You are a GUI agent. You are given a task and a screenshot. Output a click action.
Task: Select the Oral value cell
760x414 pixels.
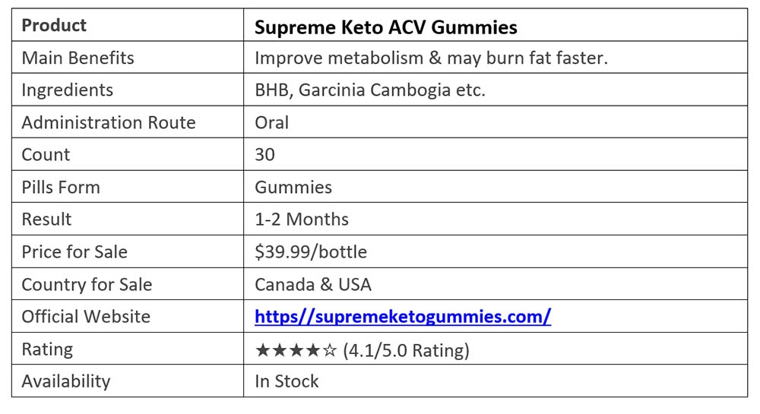271,122
